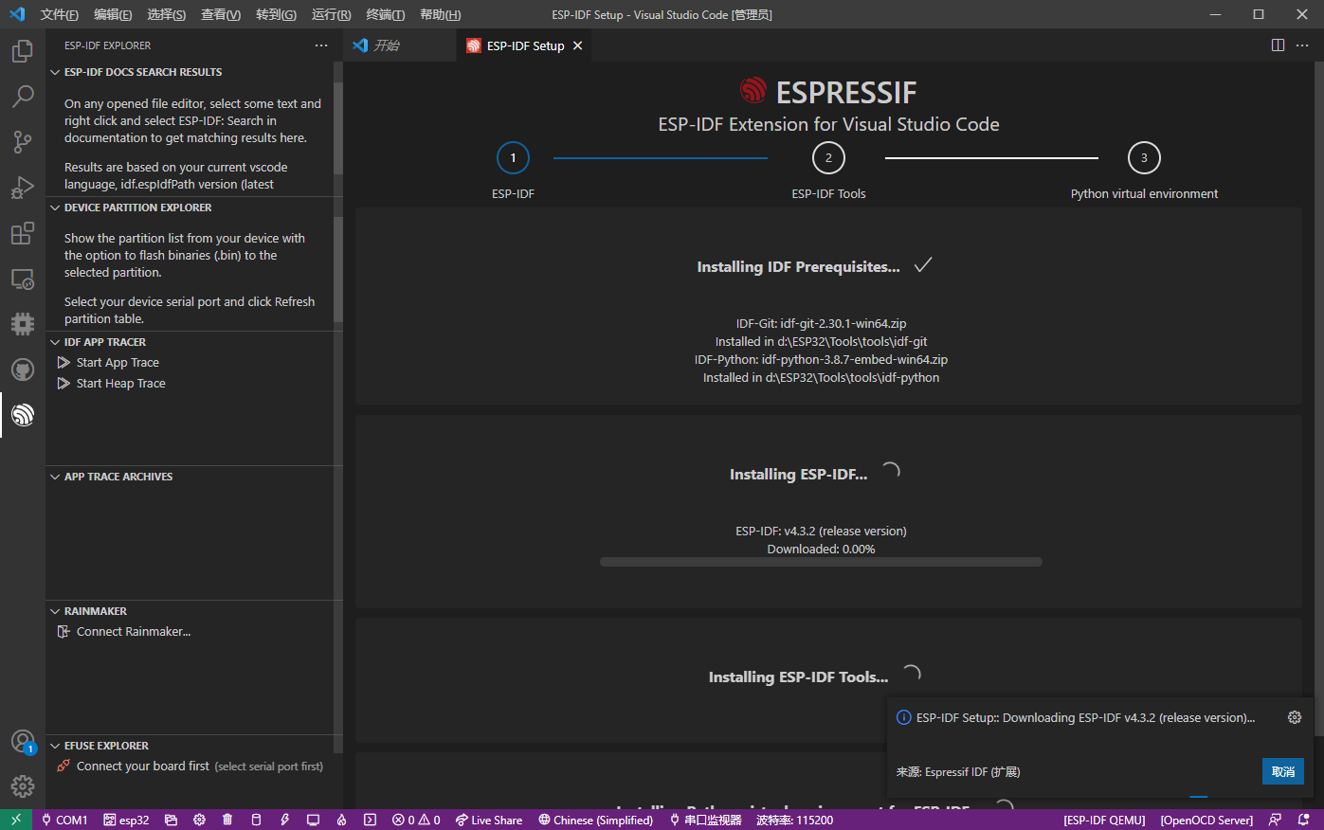Open the Extensions view
The height and width of the screenshot is (830, 1324).
pos(23,233)
